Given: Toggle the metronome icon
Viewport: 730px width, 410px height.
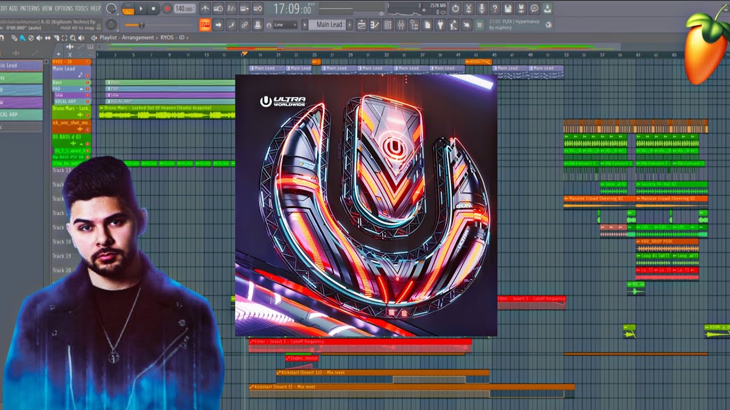Looking at the screenshot, I should click(x=205, y=9).
